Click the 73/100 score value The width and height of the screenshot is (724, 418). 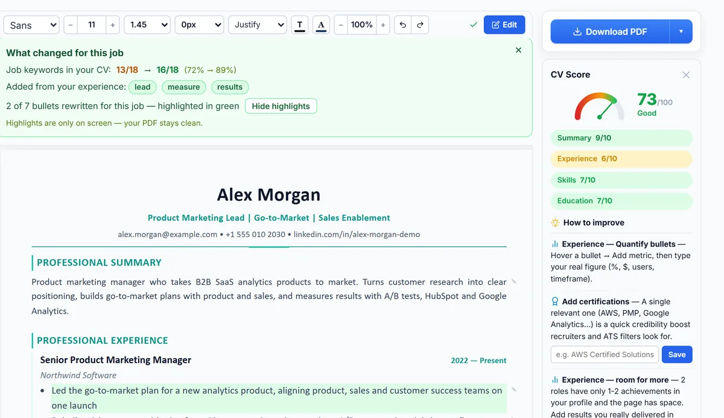[655, 99]
